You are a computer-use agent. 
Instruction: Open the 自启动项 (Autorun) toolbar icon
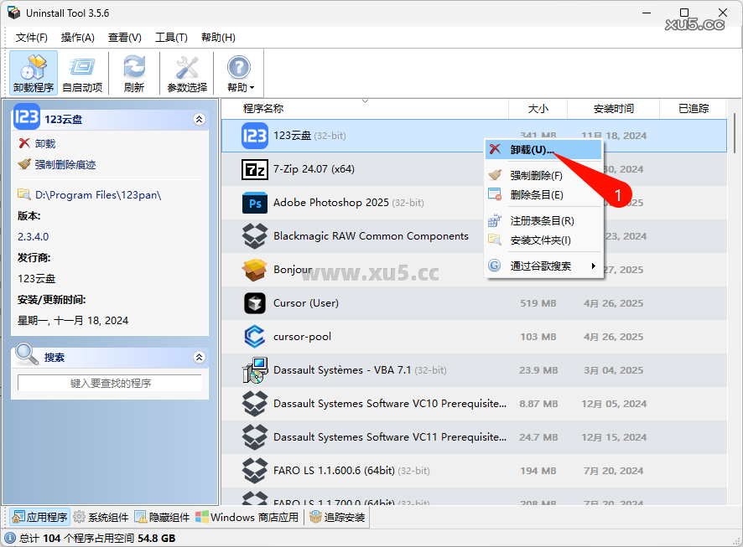tap(81, 72)
